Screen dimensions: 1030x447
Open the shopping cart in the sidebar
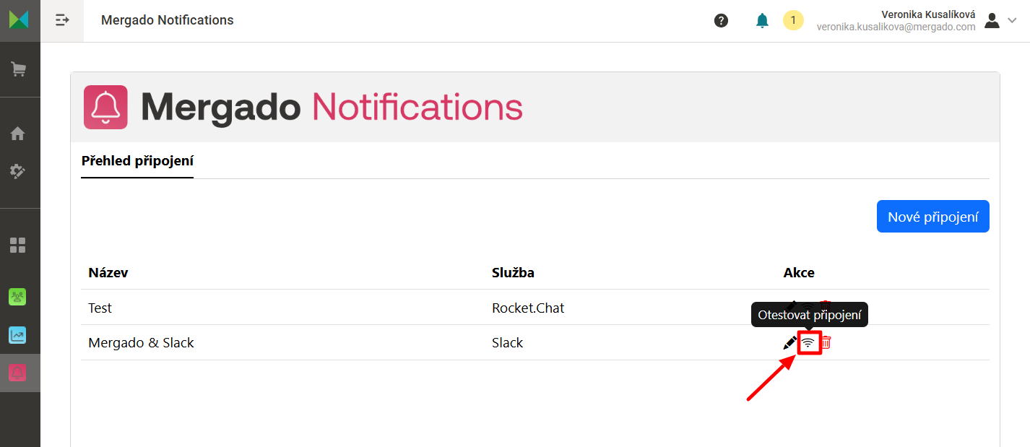[19, 69]
